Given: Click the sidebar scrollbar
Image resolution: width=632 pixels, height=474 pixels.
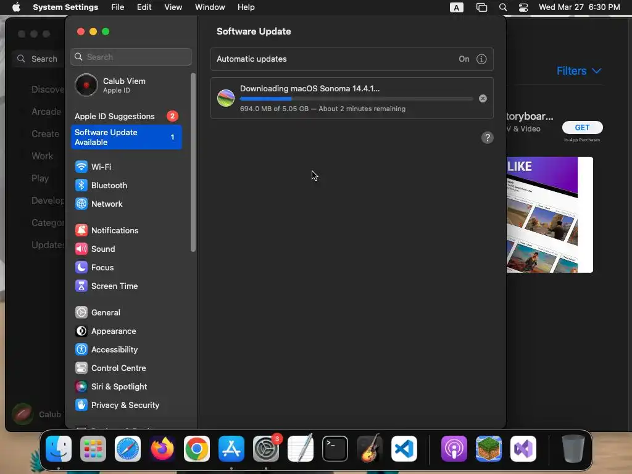Looking at the screenshot, I should pos(193,162).
